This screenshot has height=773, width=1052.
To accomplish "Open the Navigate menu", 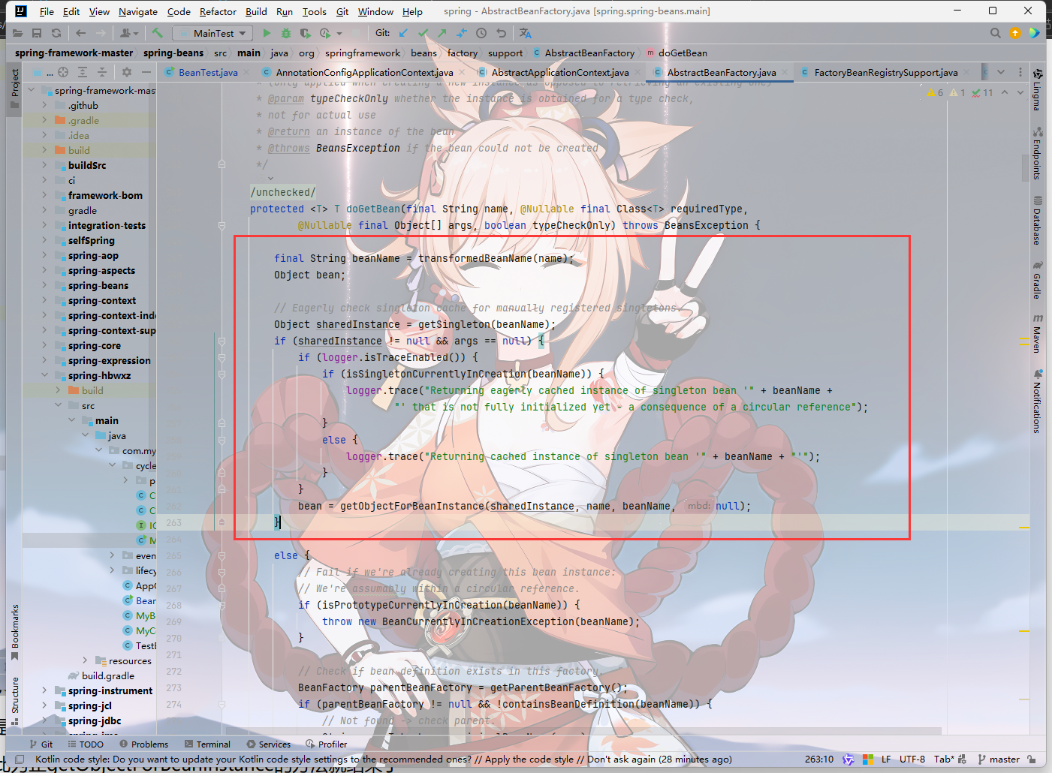I will 138,11.
